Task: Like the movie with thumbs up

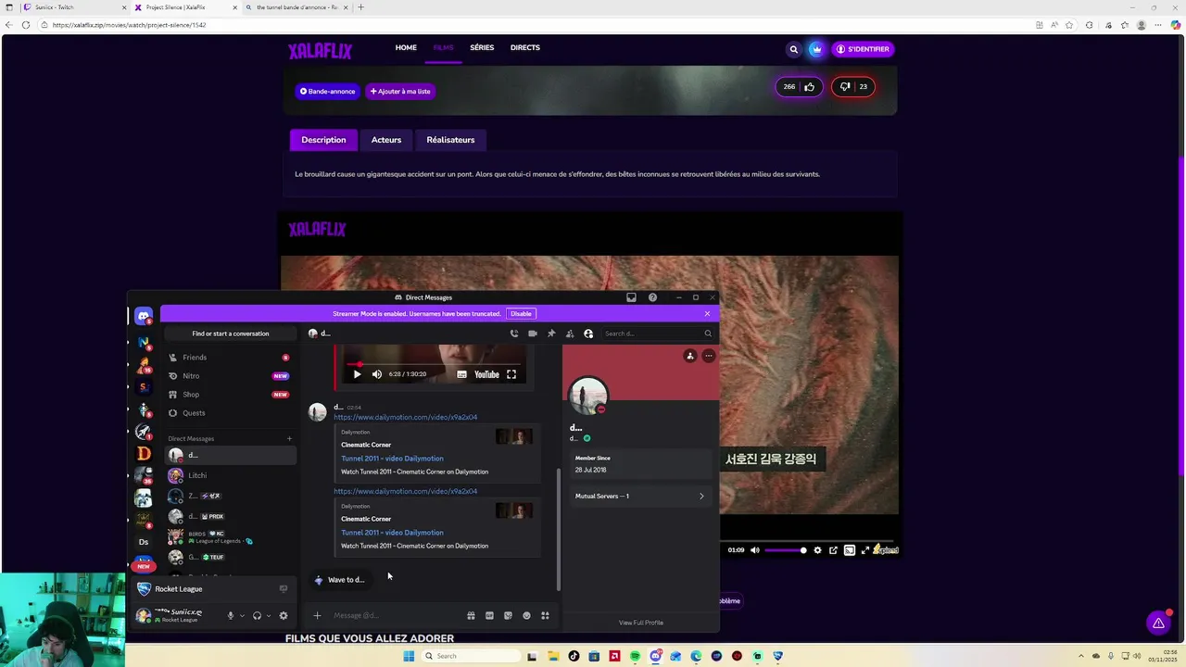Action: pyautogui.click(x=799, y=87)
